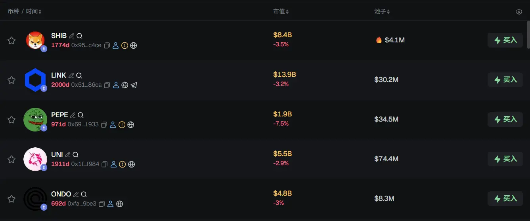The image size is (530, 221).
Task: Star the ONDO token
Action: (11, 199)
